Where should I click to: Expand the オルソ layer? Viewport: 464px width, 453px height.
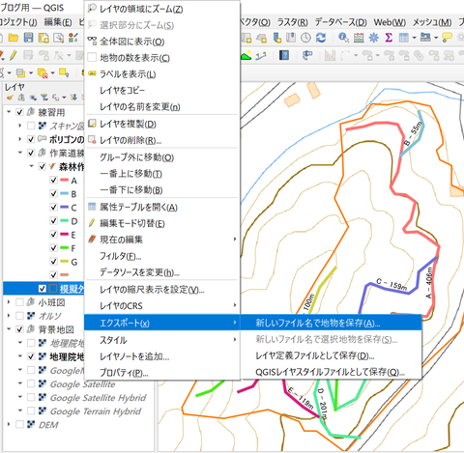click(x=9, y=316)
